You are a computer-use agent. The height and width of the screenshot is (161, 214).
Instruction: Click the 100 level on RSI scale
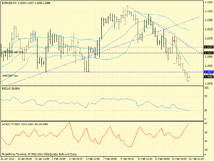click(x=206, y=88)
